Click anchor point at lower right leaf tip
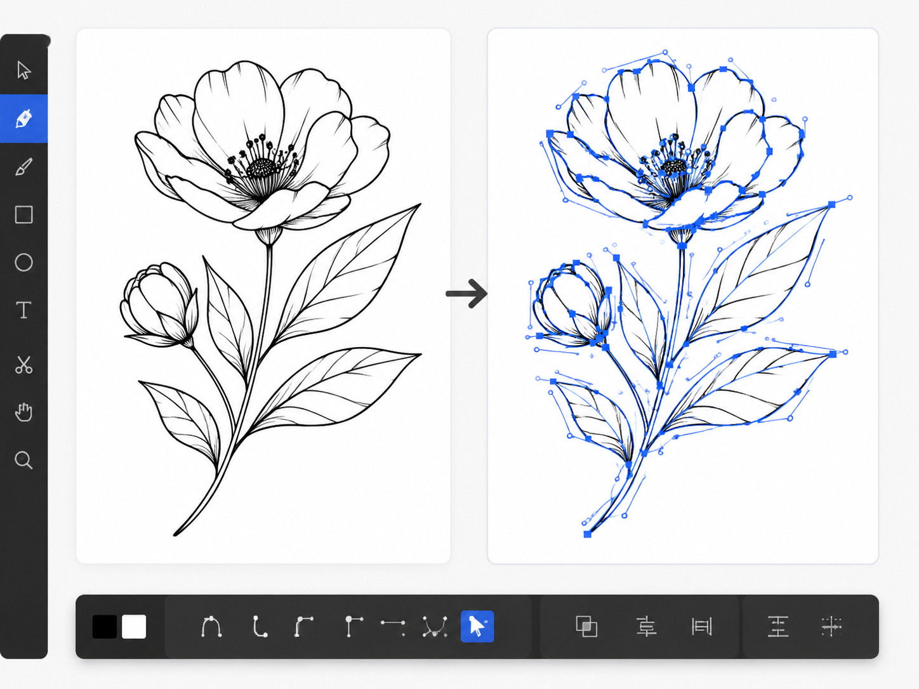 [833, 354]
